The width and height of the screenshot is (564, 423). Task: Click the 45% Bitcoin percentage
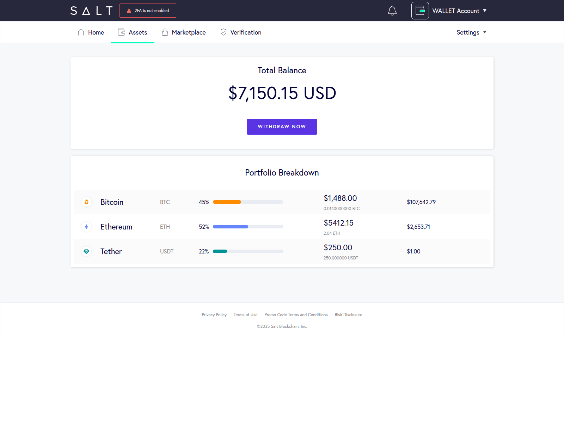pos(204,202)
